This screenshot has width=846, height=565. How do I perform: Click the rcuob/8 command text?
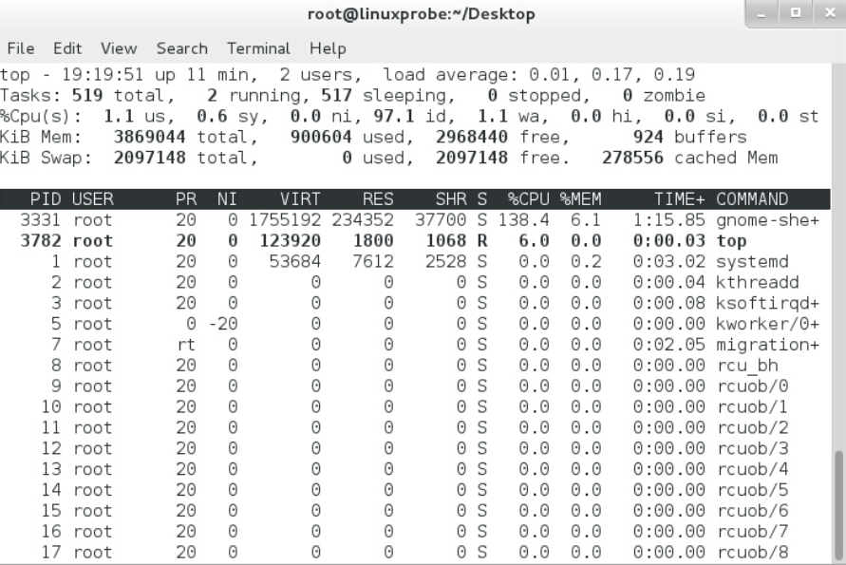tap(752, 553)
